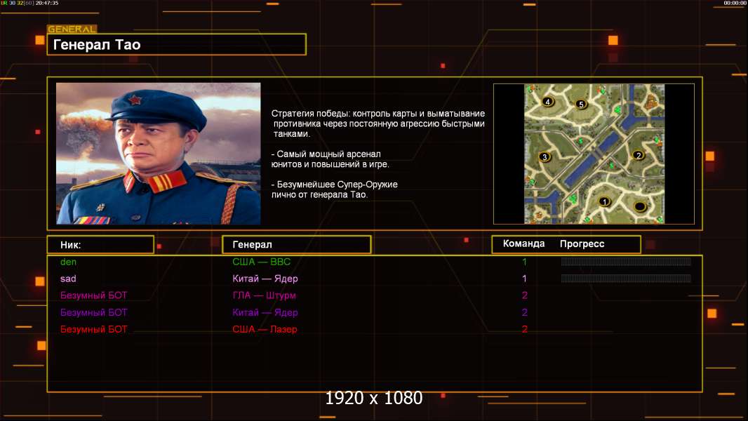Click the unnumbered black marker on minimap
This screenshot has width=748, height=421.
[x=640, y=206]
